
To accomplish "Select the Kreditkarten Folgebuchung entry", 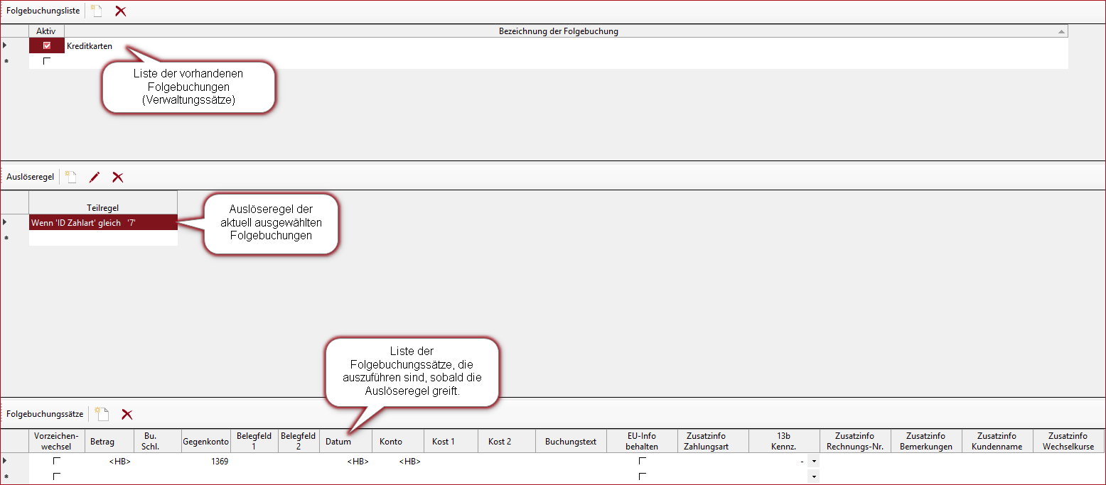I will pos(90,46).
